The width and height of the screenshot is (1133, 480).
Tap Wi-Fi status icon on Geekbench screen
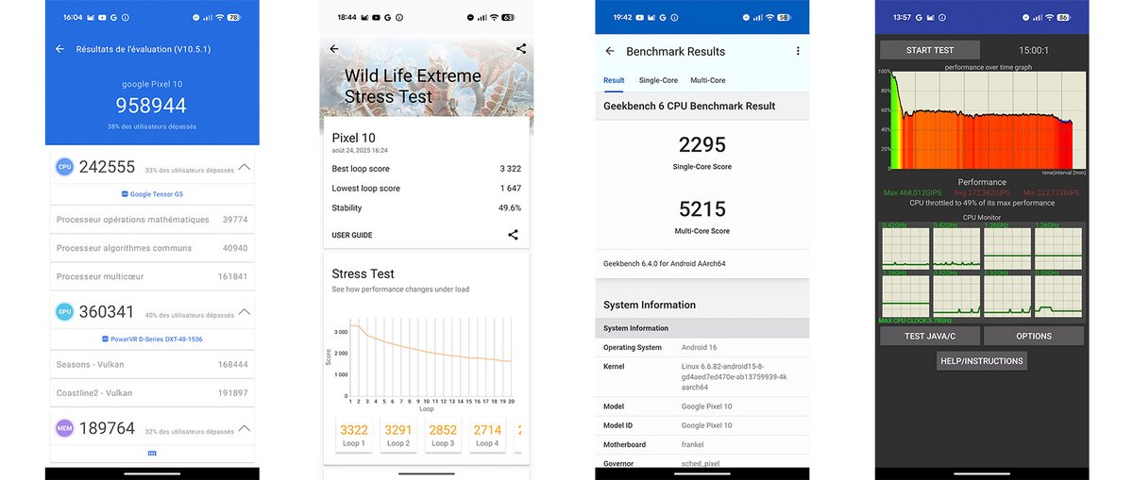point(769,18)
